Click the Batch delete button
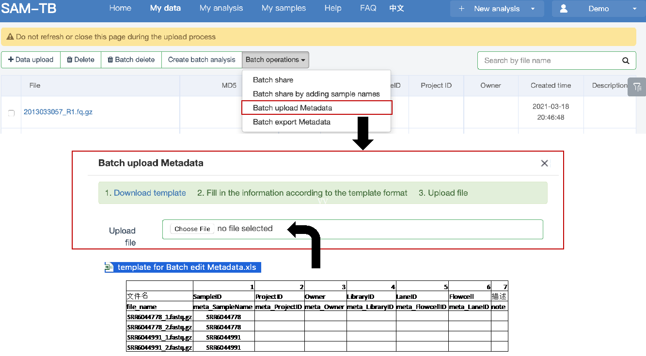Viewport: 646px width, 356px height. tap(131, 60)
